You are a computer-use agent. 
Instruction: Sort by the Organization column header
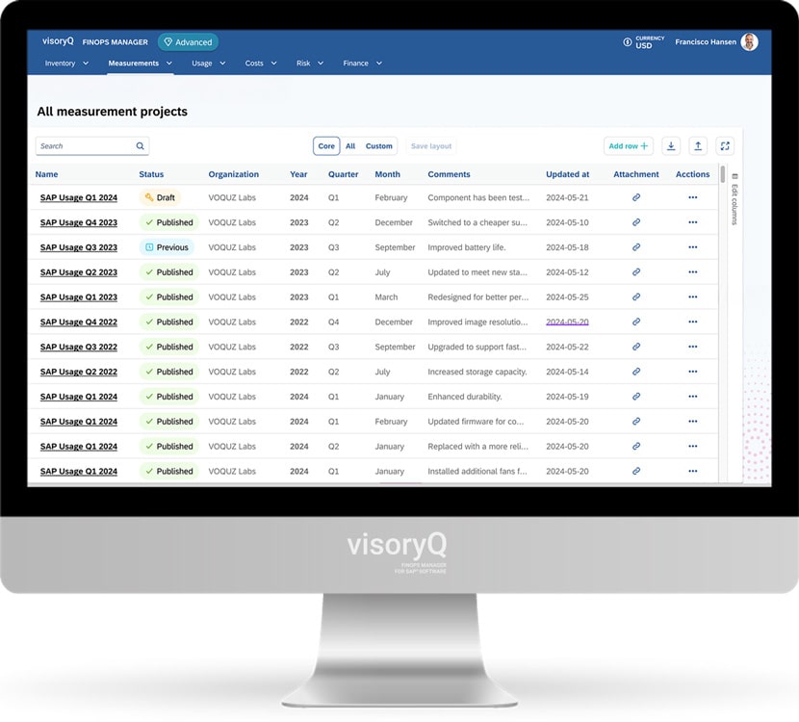233,174
